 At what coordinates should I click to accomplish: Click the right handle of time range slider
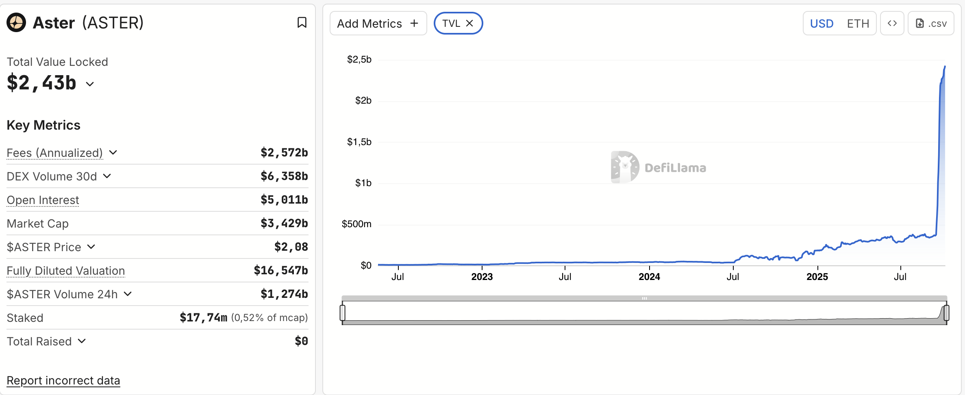pyautogui.click(x=946, y=313)
